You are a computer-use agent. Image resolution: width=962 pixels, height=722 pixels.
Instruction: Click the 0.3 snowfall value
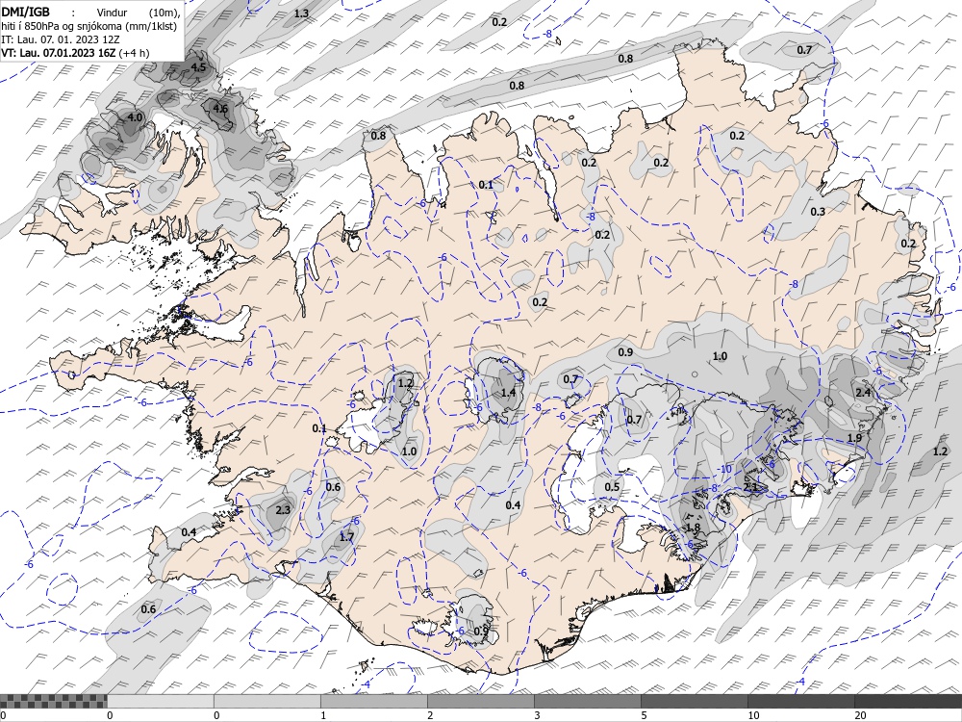point(818,212)
